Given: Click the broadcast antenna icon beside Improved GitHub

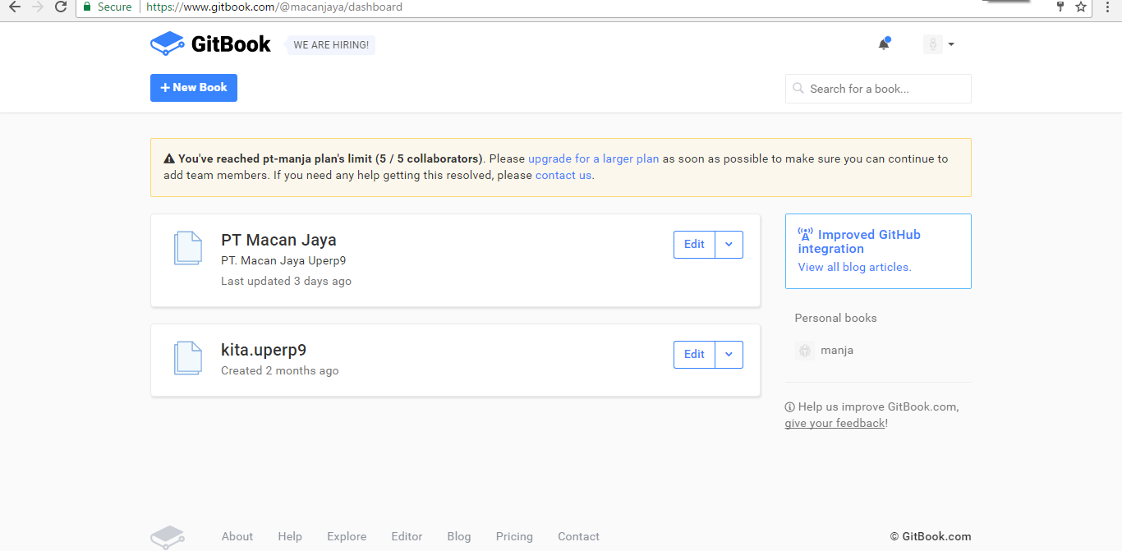Looking at the screenshot, I should click(806, 234).
